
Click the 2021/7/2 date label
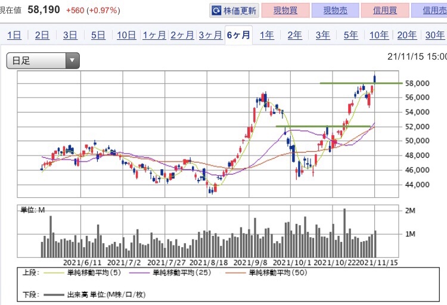tap(124, 263)
